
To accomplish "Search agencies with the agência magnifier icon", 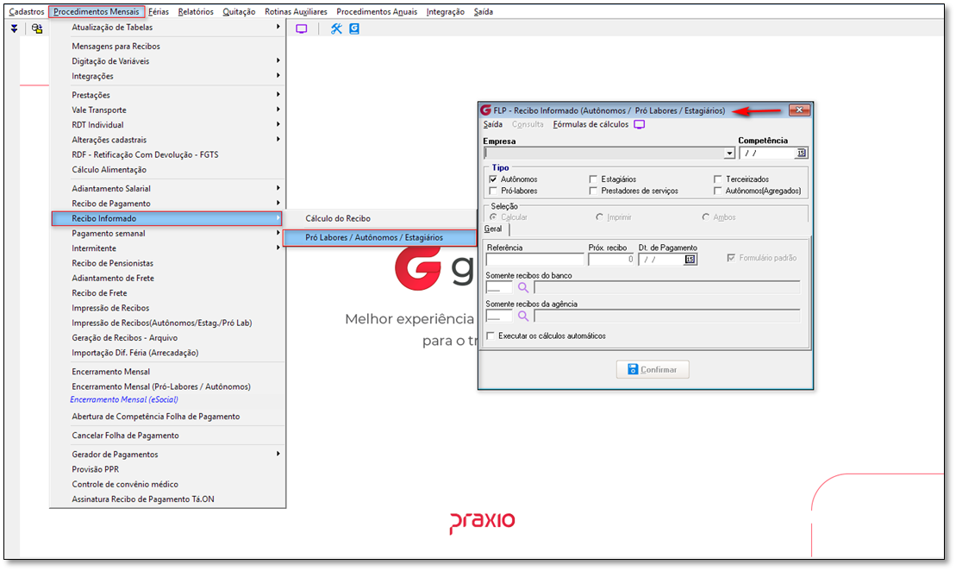I will (523, 316).
